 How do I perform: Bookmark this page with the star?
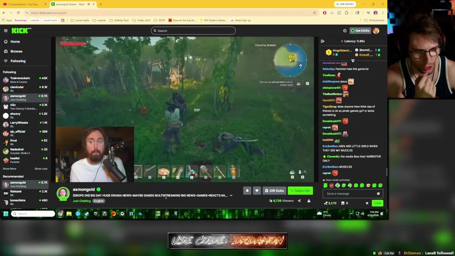click(314, 13)
